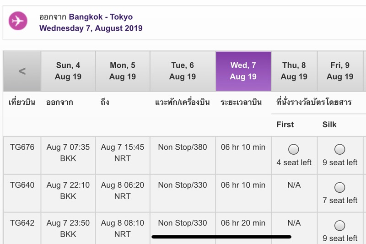Click the First column header
Screen dimensions: 366x244
(x=285, y=125)
